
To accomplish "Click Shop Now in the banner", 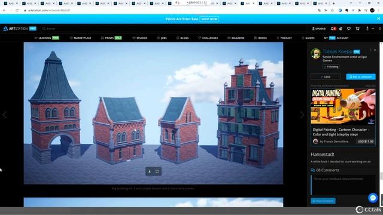I will (x=209, y=19).
